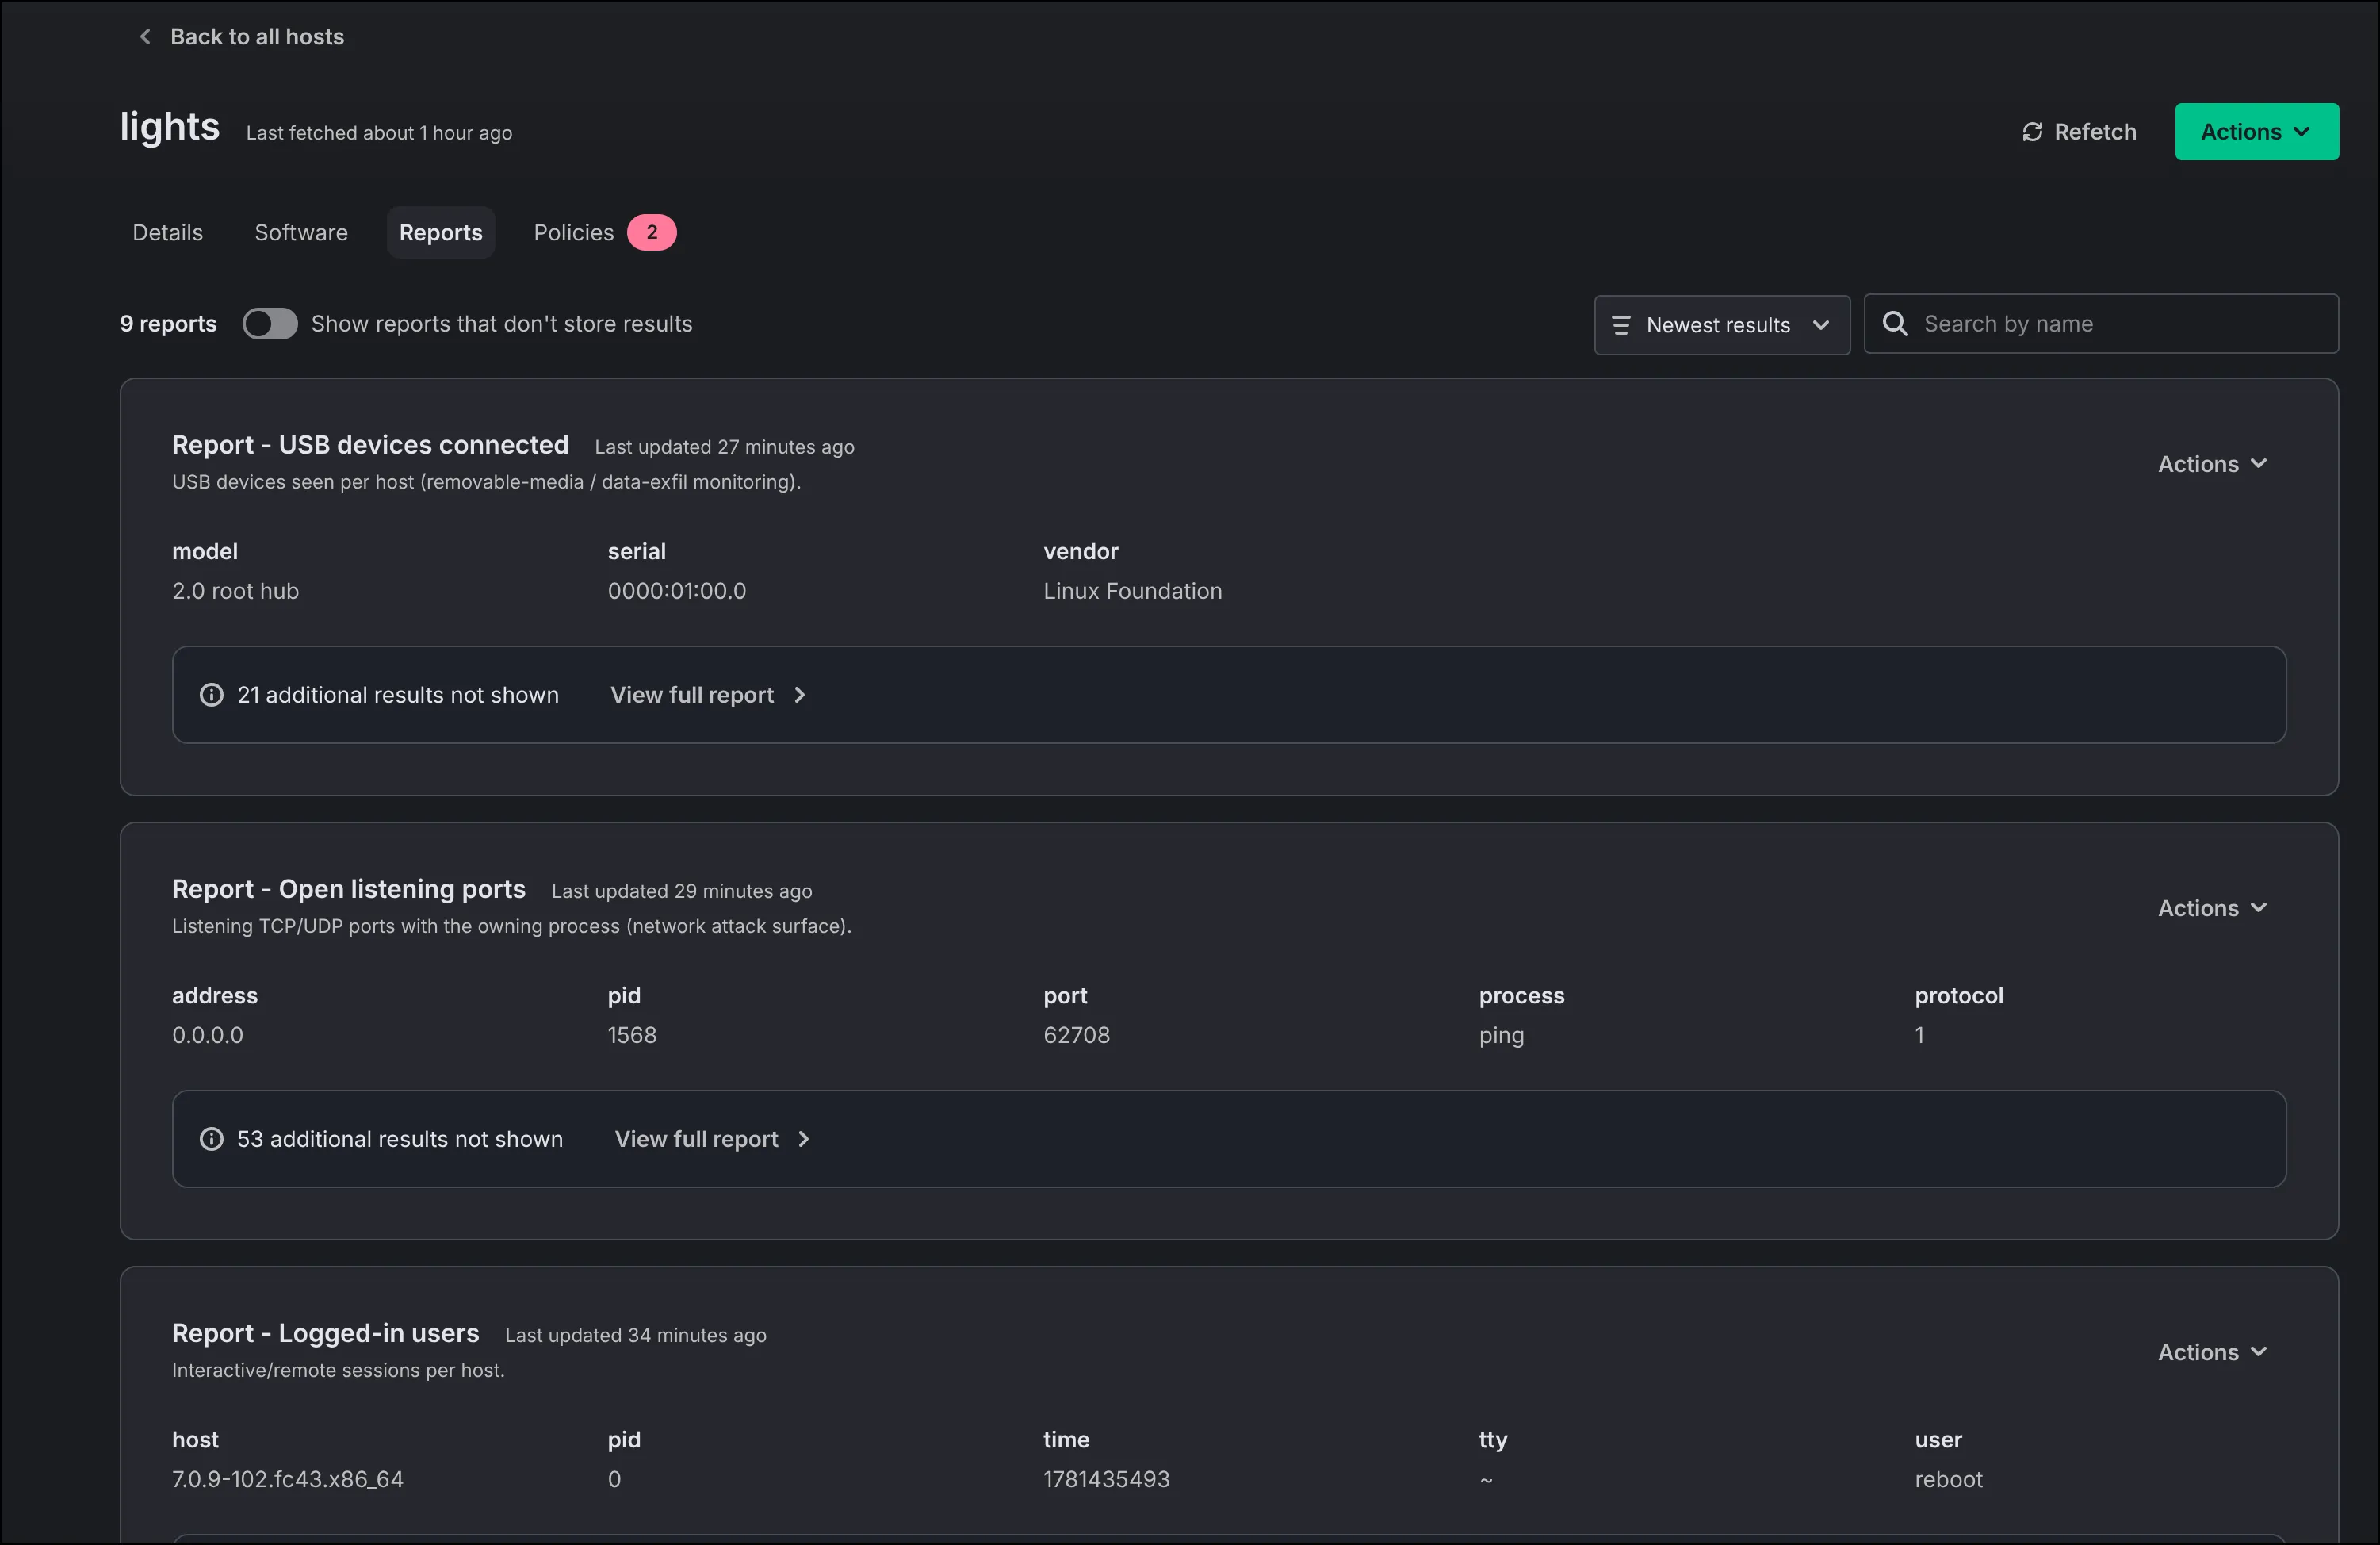Expand Actions for Open listening ports report
The width and height of the screenshot is (2380, 1545).
2212,907
